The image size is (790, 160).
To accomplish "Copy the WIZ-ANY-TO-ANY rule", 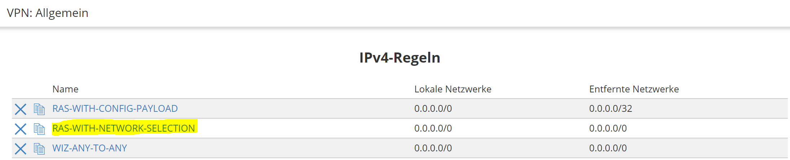I will (39, 148).
